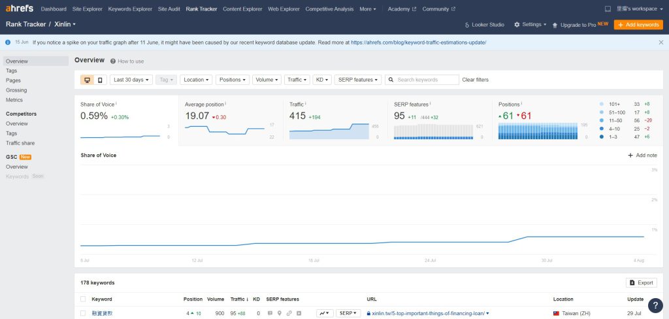
Task: Open the Last 30 days date range dropdown
Action: 131,80
